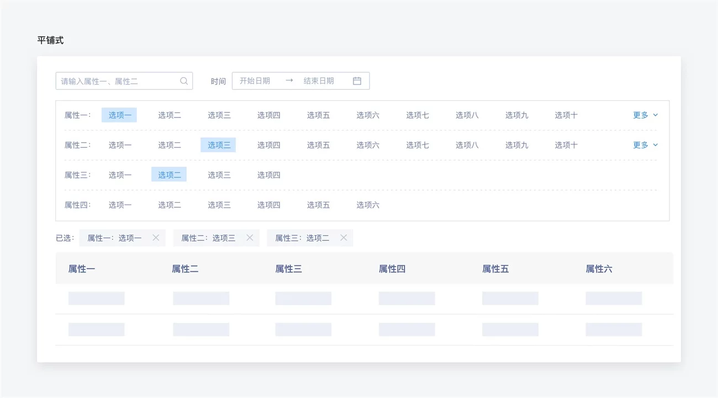Expand 更多 for 属性二 row
Image resolution: width=718 pixels, height=398 pixels.
[645, 145]
